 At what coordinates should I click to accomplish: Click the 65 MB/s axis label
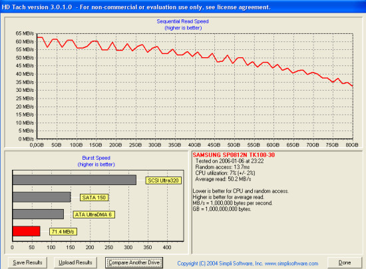[25, 33]
